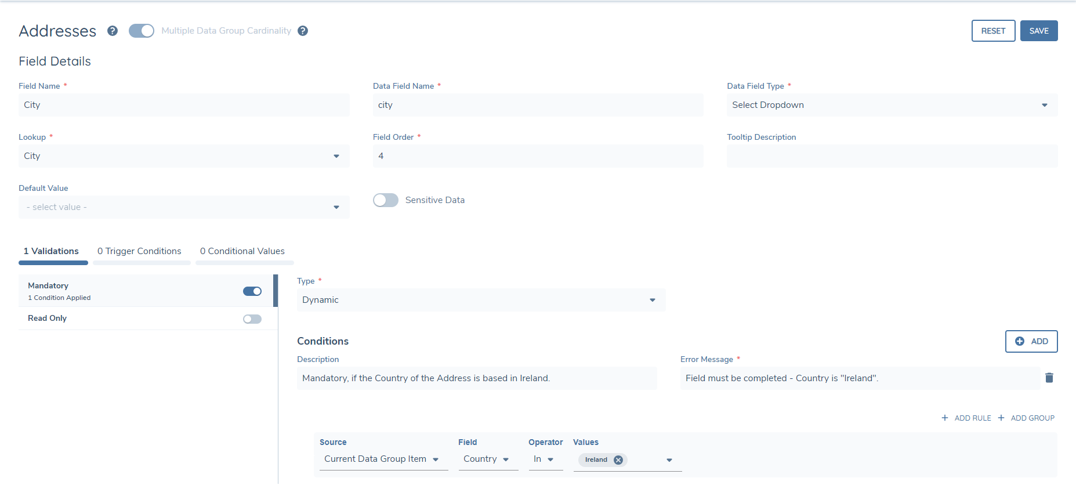
Task: Click the plus icon for Add Rule
Action: [x=945, y=418]
